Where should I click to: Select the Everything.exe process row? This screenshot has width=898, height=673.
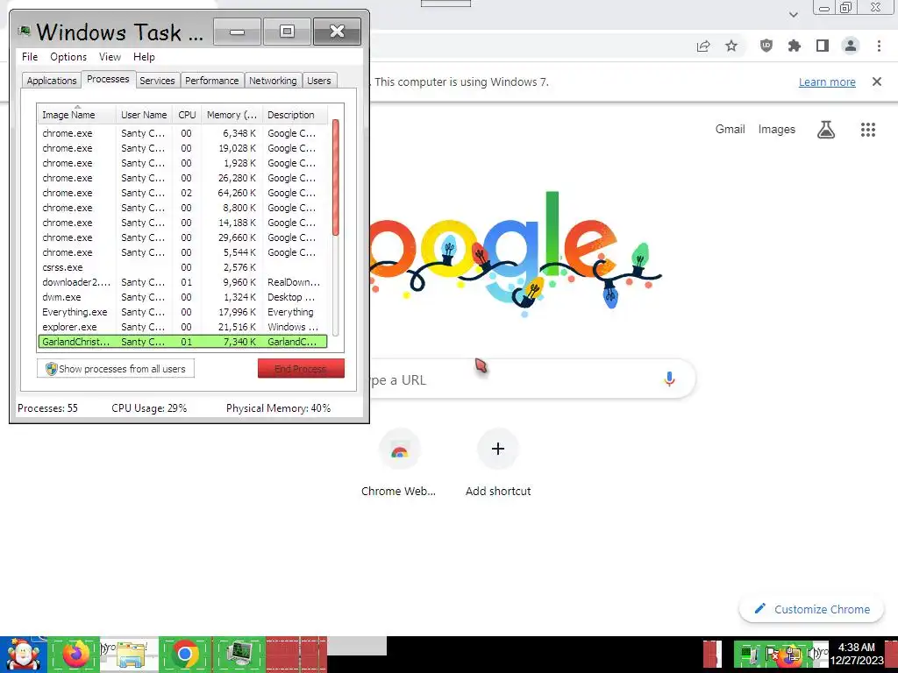coord(182,312)
